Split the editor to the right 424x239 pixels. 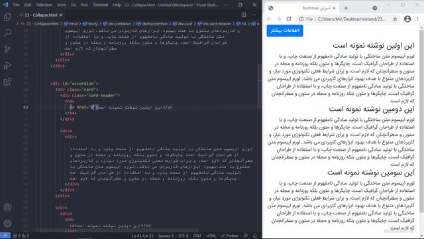[x=244, y=15]
